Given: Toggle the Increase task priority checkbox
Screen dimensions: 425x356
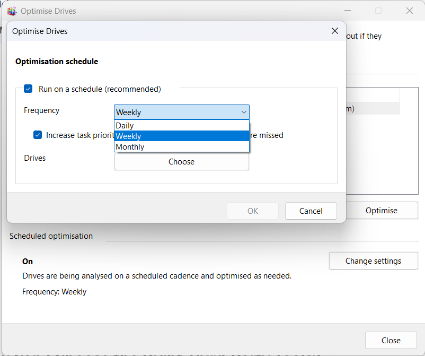Looking at the screenshot, I should 38,135.
